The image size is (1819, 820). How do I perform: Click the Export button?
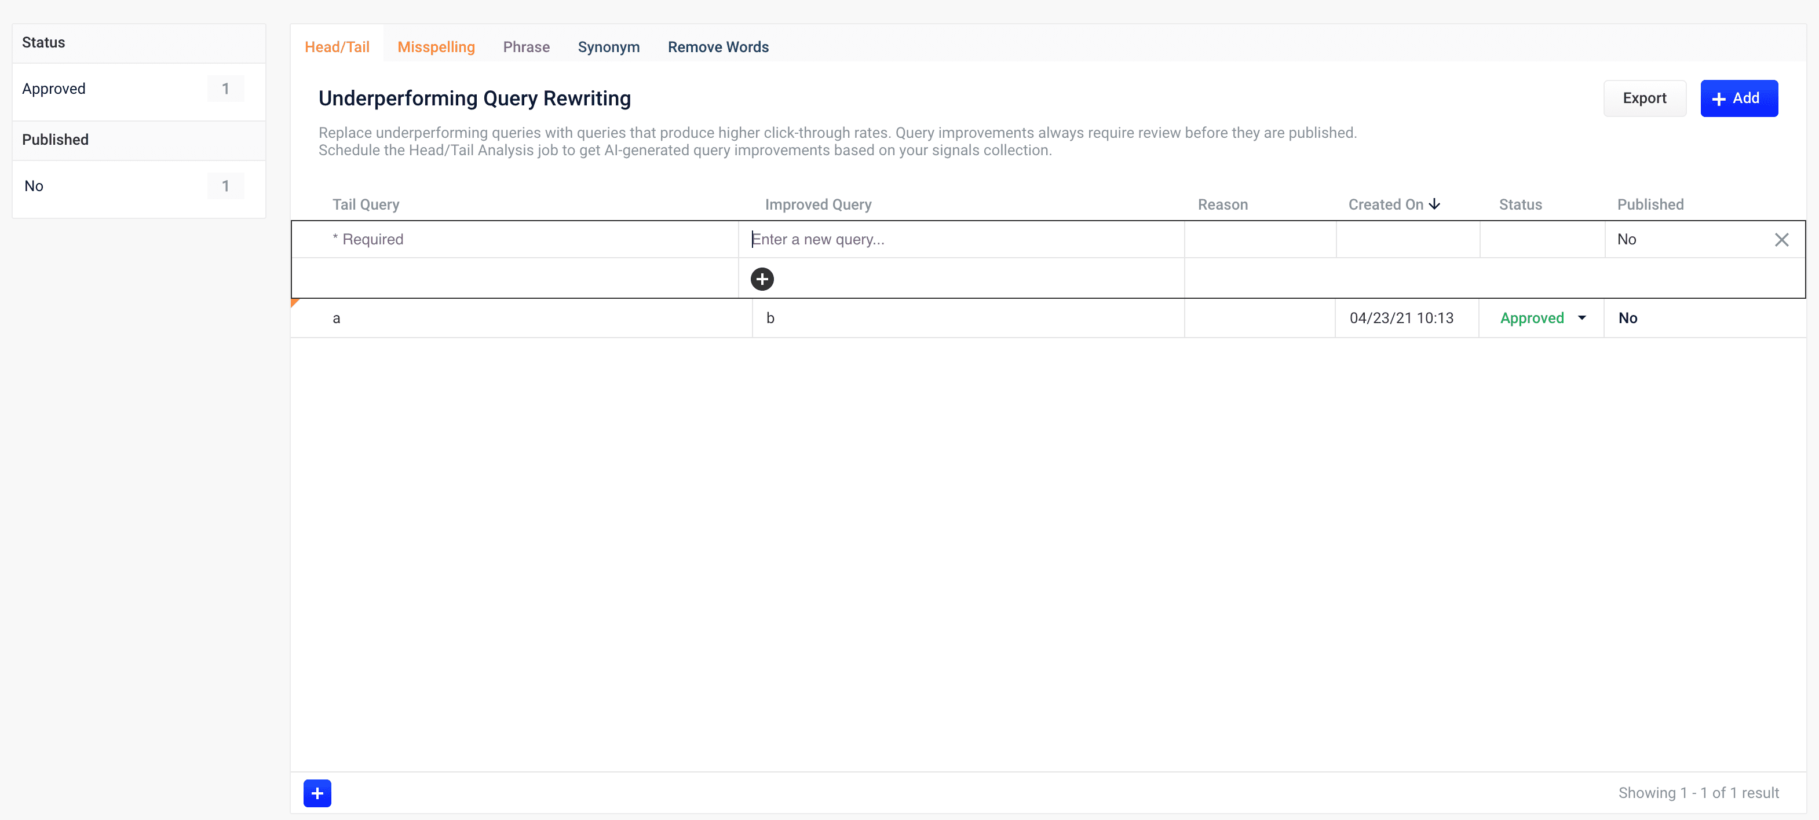(x=1644, y=98)
